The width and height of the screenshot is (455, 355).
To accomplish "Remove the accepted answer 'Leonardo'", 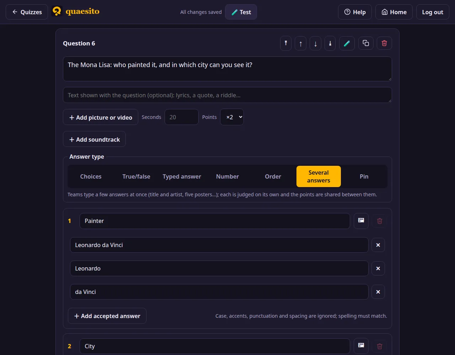I will click(x=378, y=268).
